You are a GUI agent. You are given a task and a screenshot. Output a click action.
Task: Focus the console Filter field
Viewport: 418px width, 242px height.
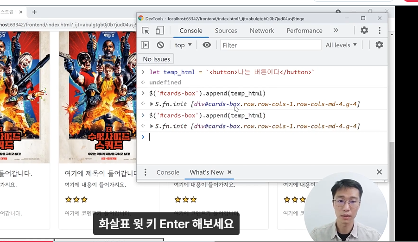271,45
